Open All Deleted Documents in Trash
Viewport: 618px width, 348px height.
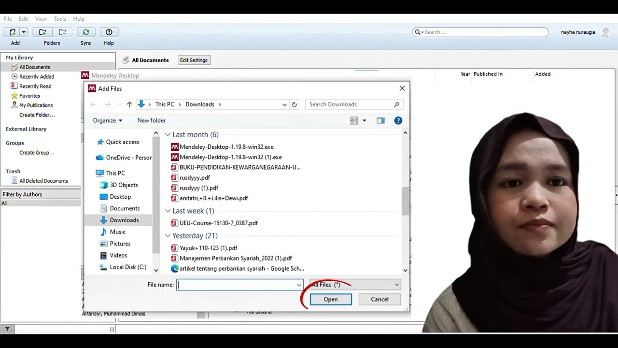(x=43, y=181)
